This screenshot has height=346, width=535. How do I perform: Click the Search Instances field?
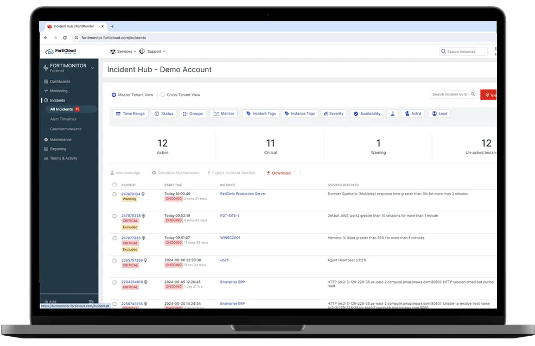[463, 52]
